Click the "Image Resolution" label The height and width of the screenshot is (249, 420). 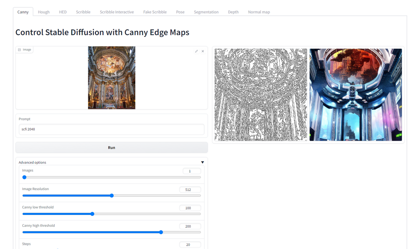point(35,189)
